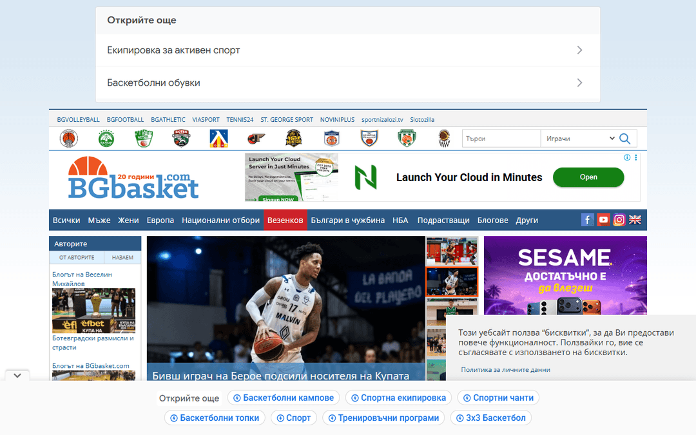Image resolution: width=696 pixels, height=435 pixels.
Task: Open the Подрастващи menu
Action: click(x=443, y=220)
